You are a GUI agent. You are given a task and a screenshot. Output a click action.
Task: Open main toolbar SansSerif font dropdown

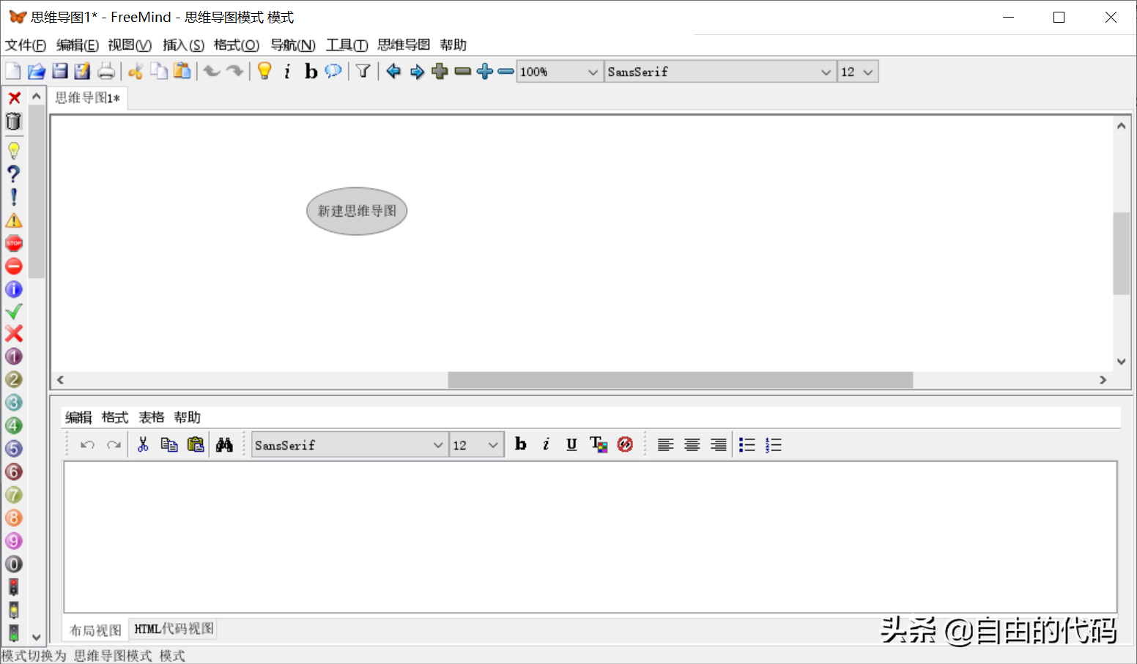pos(720,72)
